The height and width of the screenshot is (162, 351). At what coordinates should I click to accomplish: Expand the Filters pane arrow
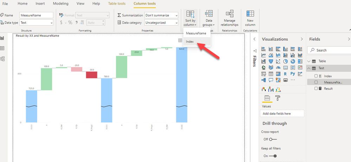pyautogui.click(x=254, y=39)
